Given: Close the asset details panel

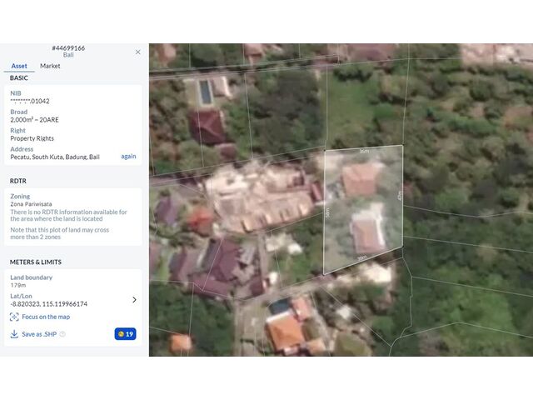Looking at the screenshot, I should tap(137, 52).
